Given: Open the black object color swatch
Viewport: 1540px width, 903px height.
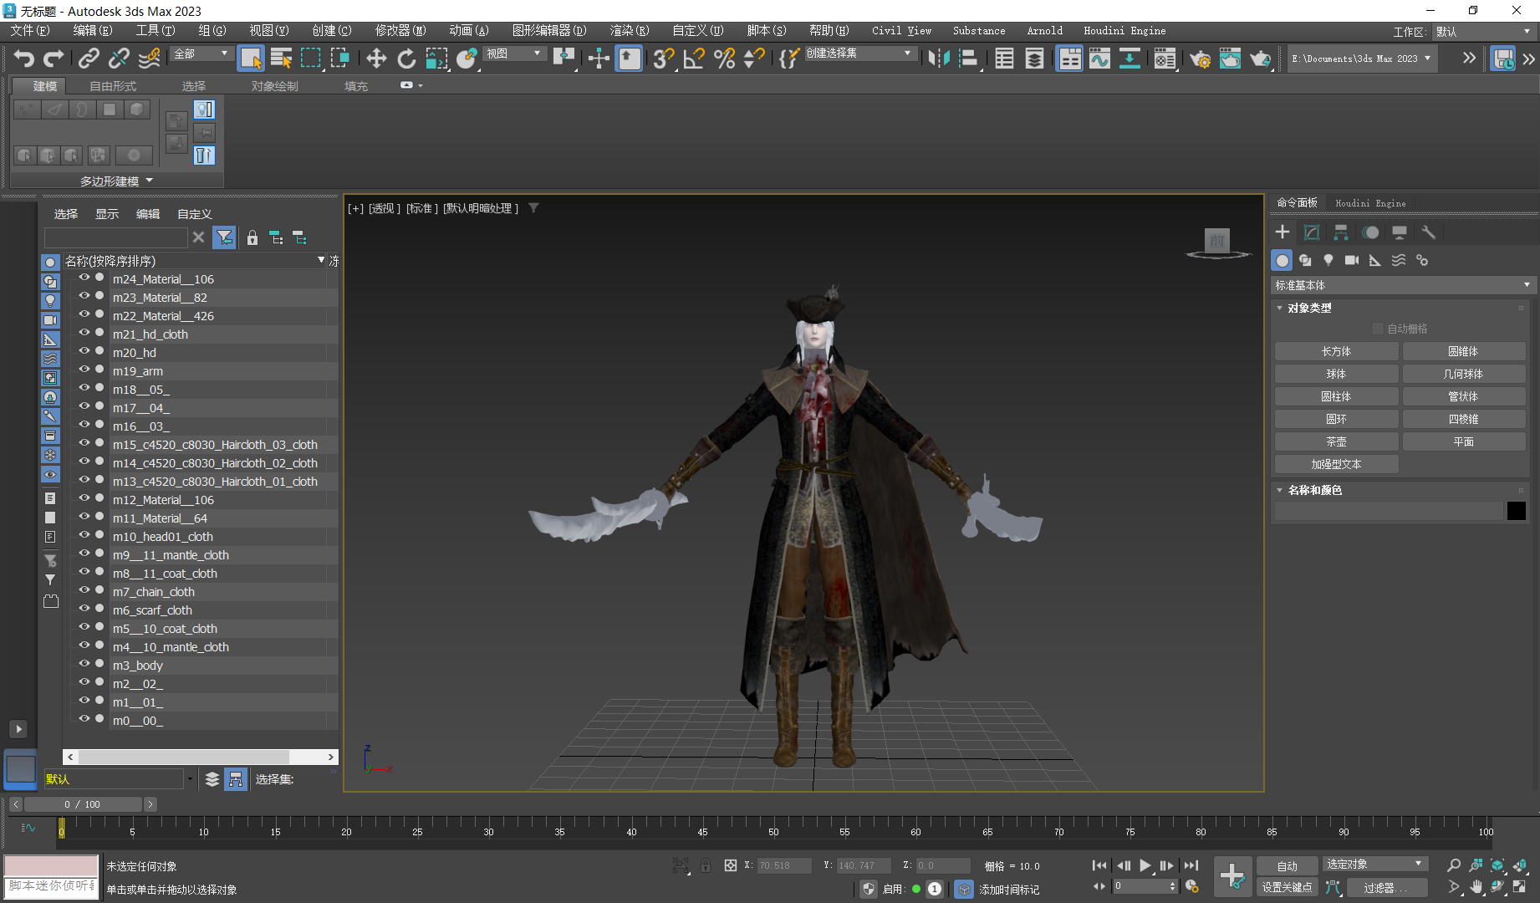Looking at the screenshot, I should click(x=1516, y=511).
